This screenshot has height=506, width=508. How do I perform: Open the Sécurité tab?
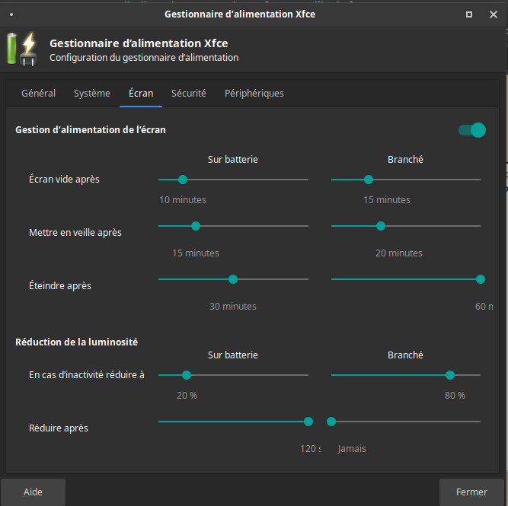[x=189, y=94]
